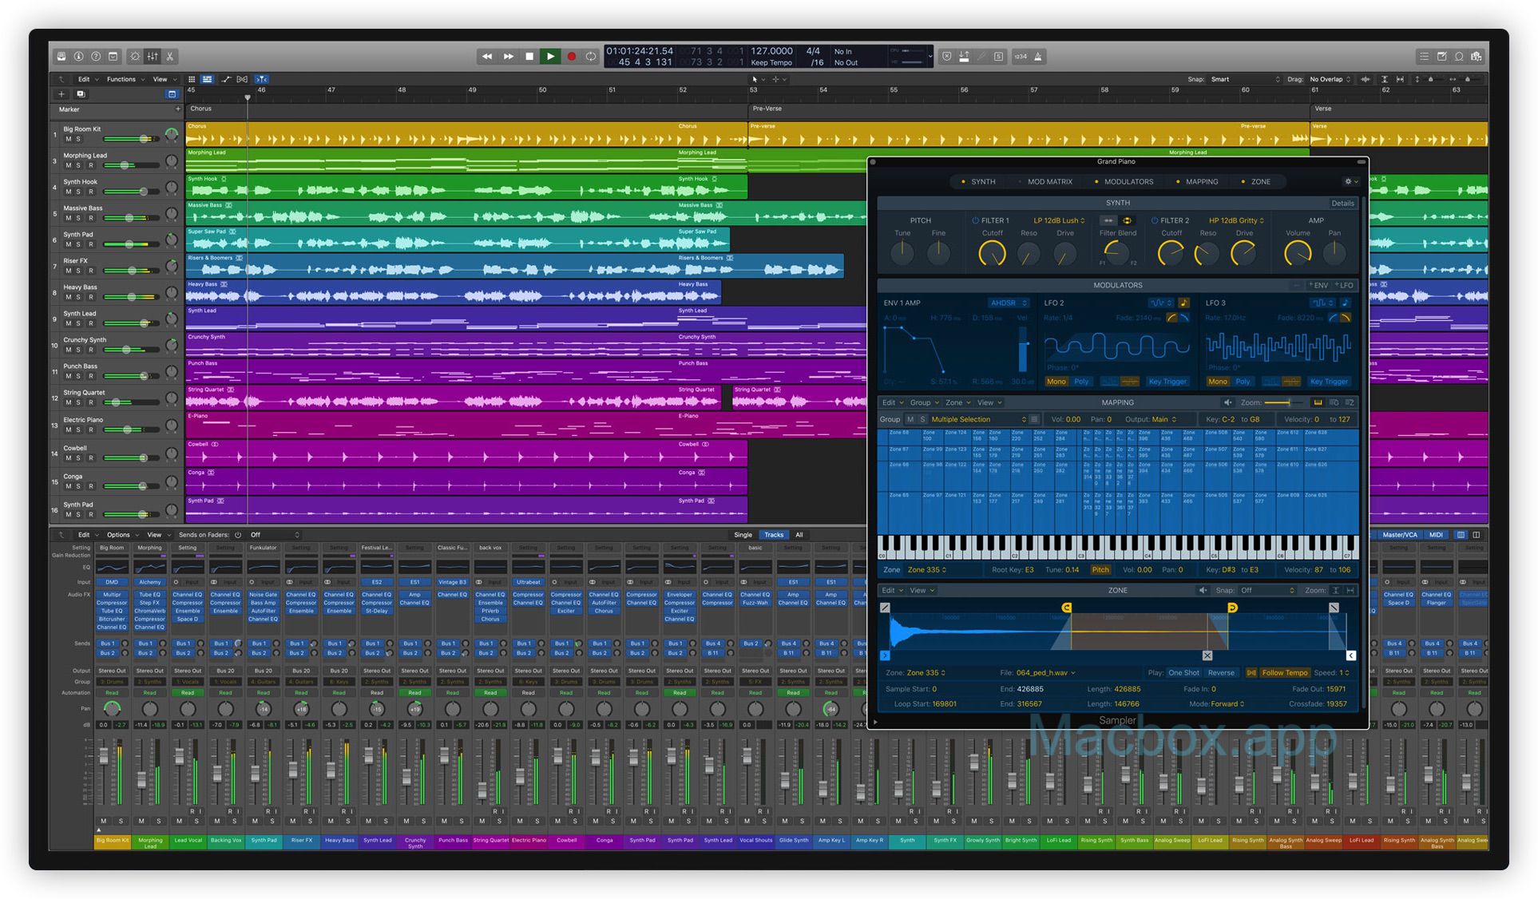
Task: Click the +ENV add envelope button
Action: pos(1318,285)
